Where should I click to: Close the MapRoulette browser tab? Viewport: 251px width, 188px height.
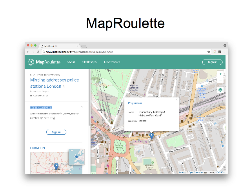point(78,46)
